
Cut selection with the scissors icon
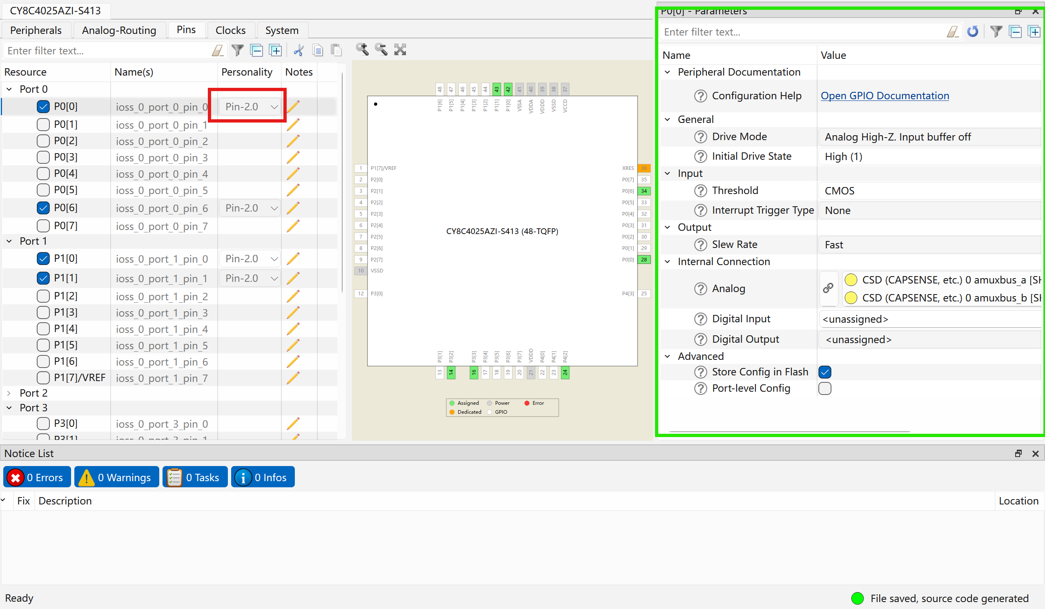pos(299,51)
